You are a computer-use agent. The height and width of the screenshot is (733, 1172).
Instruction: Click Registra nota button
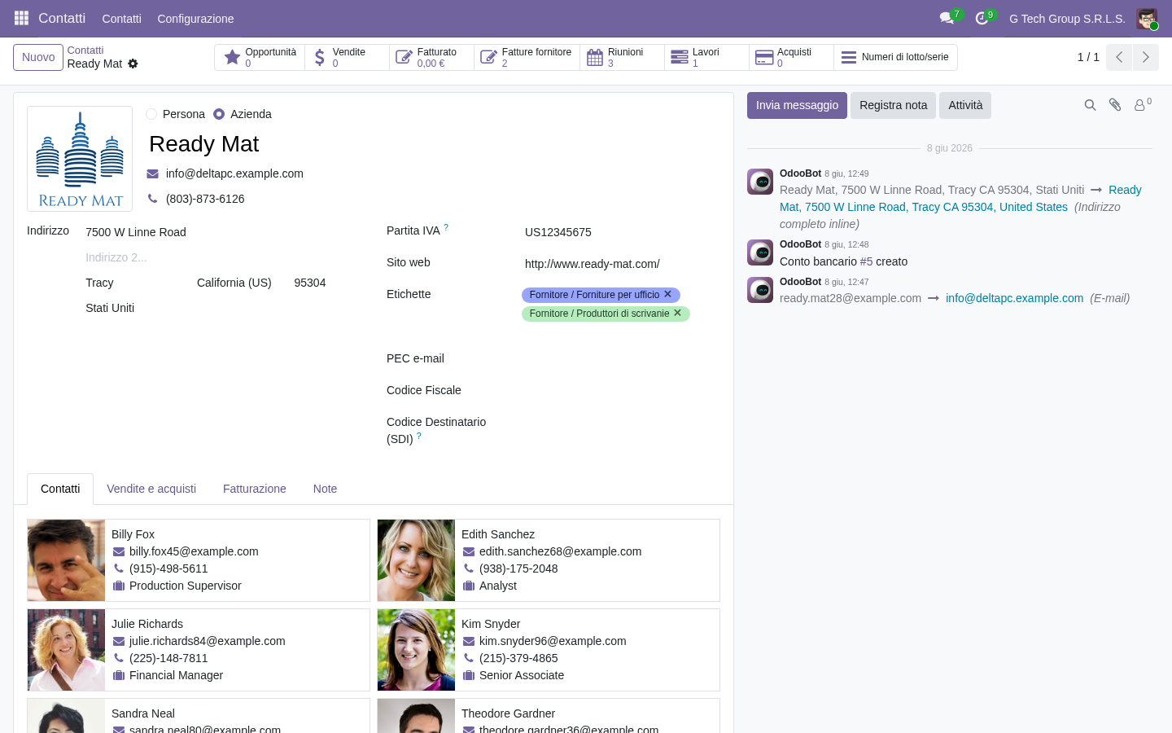tap(893, 105)
